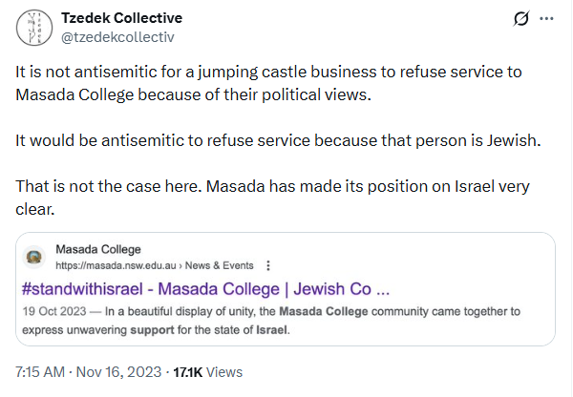Click the bold 'Israel' ending the snippet

[x=271, y=330]
